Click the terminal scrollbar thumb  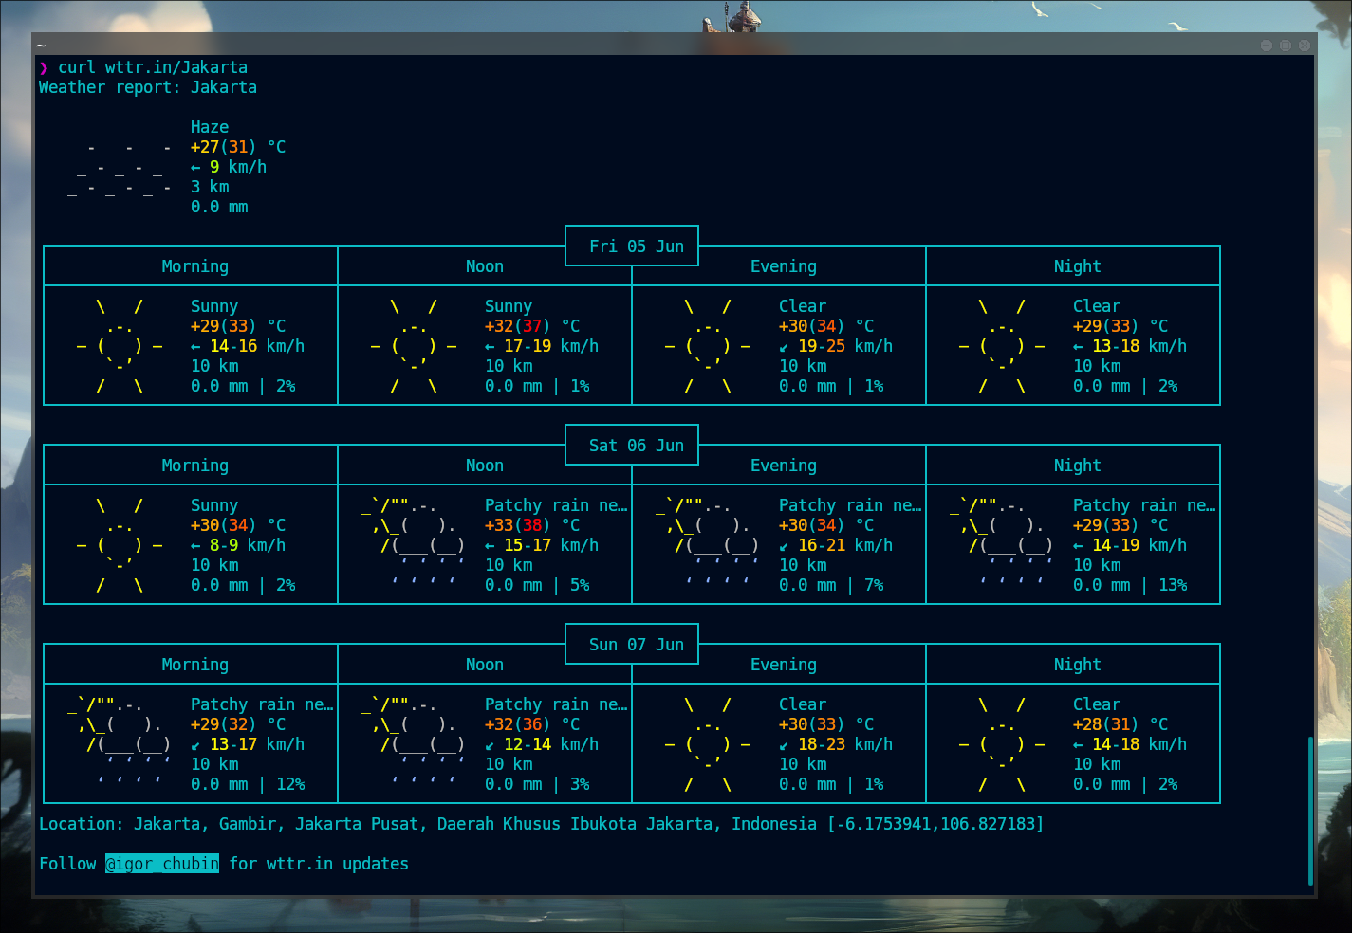pos(1311,811)
